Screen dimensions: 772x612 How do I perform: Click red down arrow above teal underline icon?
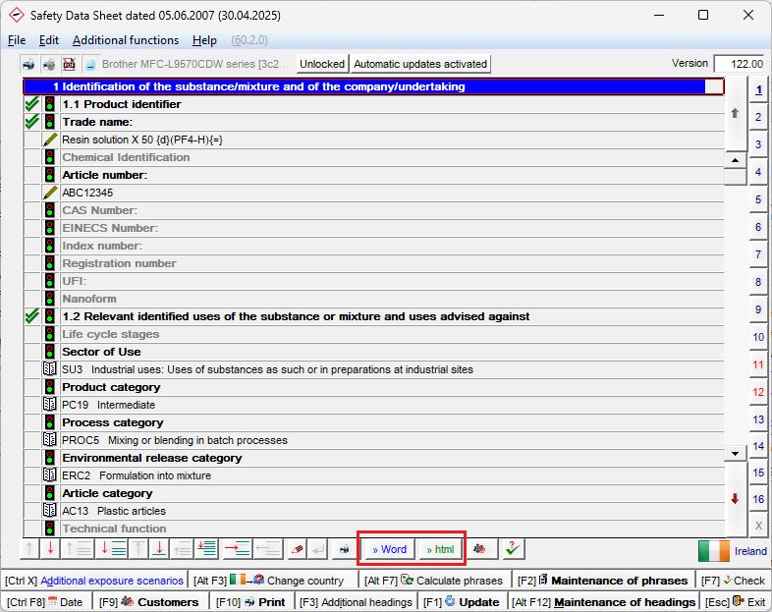click(x=159, y=548)
